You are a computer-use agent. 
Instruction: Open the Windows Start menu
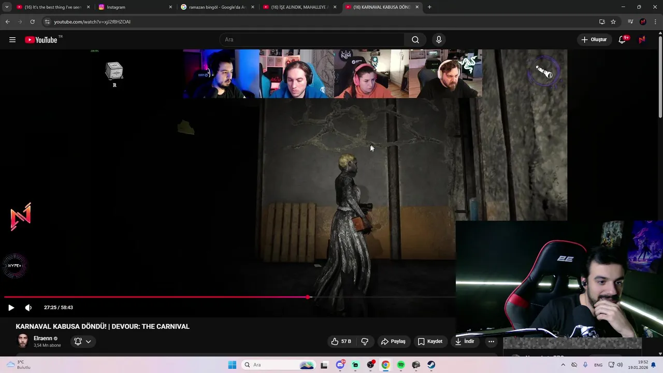(232, 365)
